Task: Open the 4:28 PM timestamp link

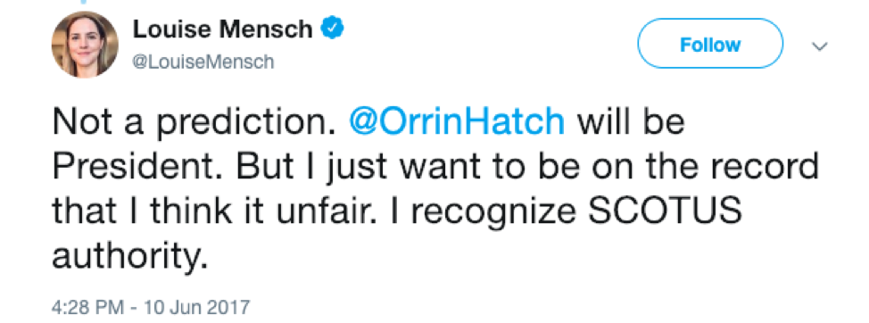Action: coord(88,307)
